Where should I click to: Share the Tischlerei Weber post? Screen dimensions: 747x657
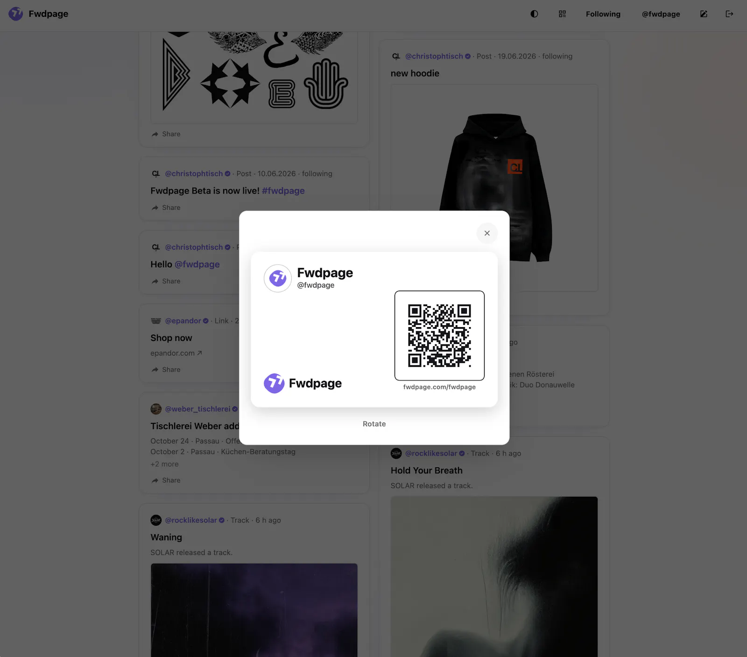pyautogui.click(x=166, y=480)
